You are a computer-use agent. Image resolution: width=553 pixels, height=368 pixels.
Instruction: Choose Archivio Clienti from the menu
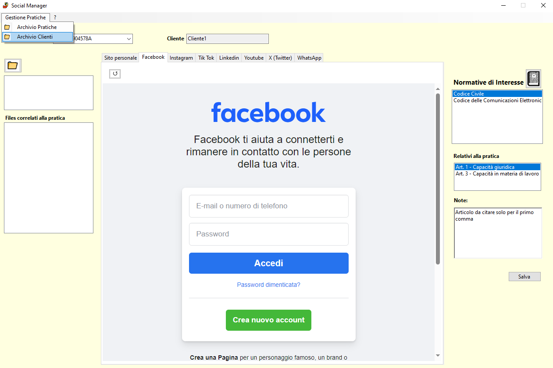[x=37, y=37]
